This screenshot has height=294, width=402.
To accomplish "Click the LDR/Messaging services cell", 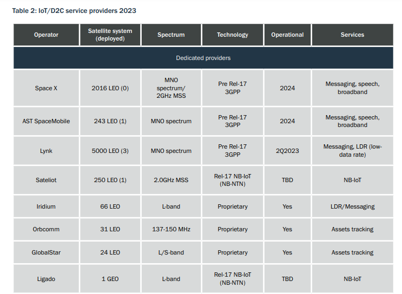I will [352, 206].
